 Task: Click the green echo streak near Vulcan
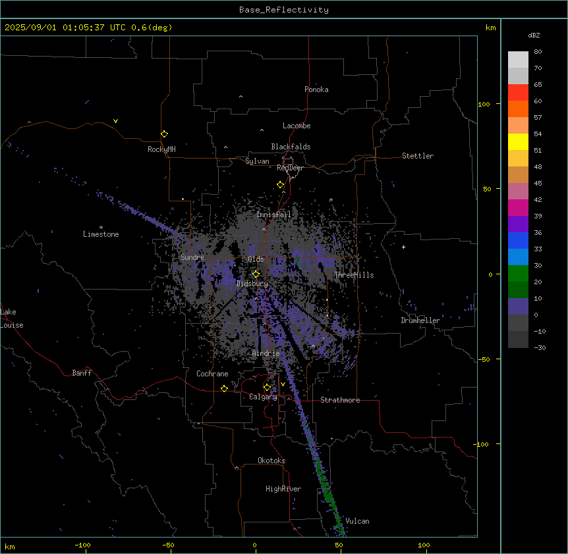coord(329,497)
